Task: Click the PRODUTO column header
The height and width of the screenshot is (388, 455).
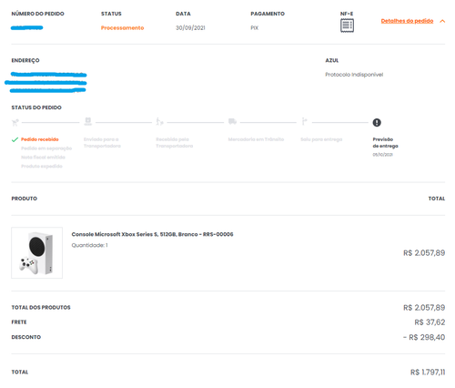Action: pyautogui.click(x=25, y=199)
